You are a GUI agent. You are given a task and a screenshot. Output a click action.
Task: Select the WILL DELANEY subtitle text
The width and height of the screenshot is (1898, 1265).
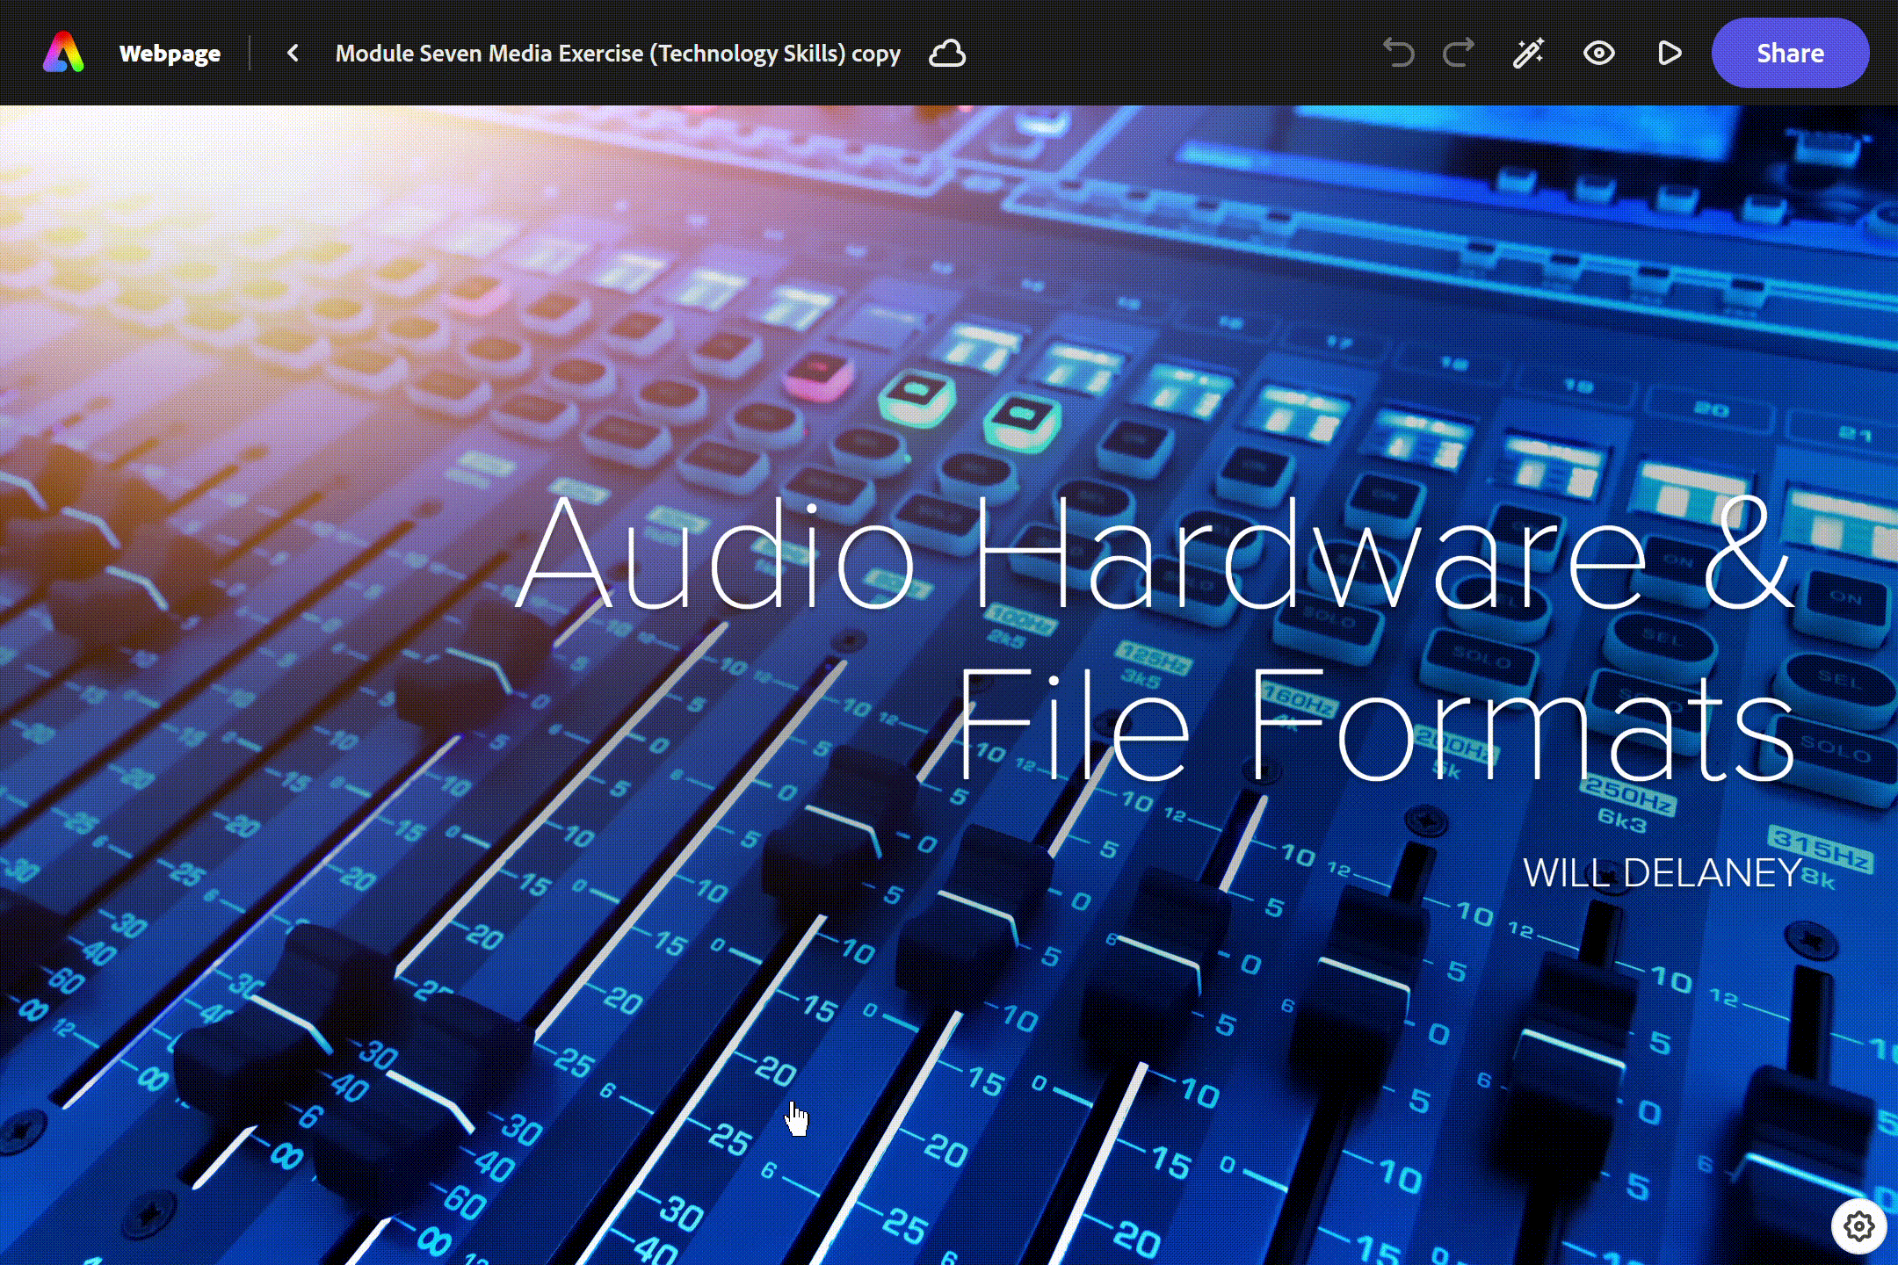coord(1662,872)
